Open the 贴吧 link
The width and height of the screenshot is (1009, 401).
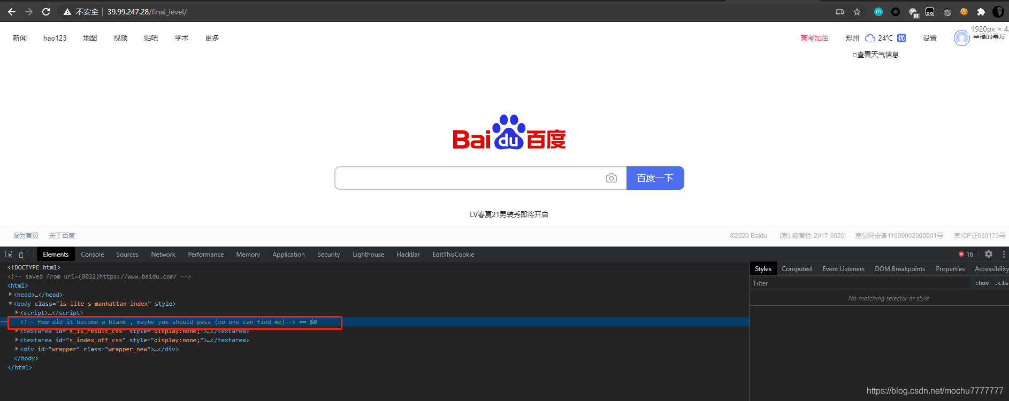151,38
